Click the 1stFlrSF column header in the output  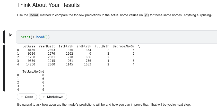click(66, 46)
